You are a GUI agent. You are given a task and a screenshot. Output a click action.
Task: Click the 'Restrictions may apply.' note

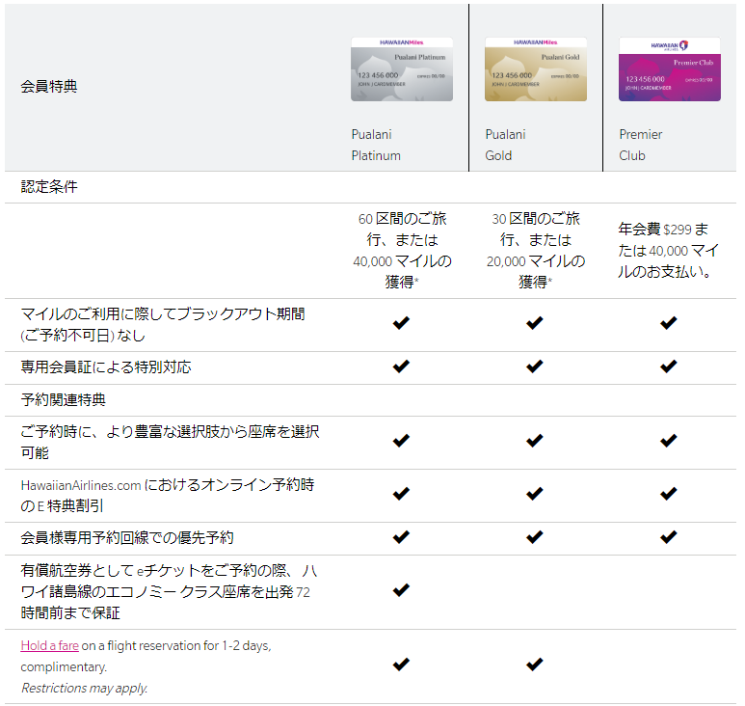click(x=84, y=688)
